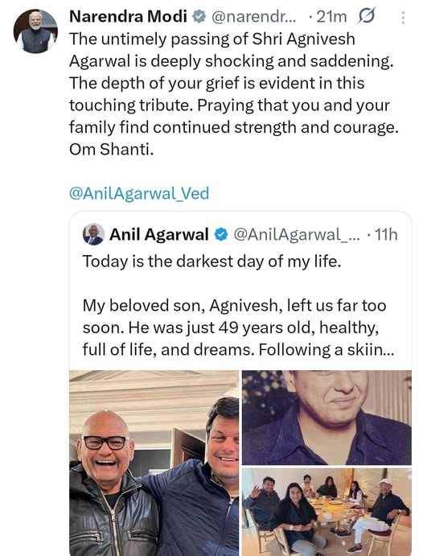Open close-up portrait photo in dark shirt
This screenshot has width=423, height=556.
click(x=326, y=418)
